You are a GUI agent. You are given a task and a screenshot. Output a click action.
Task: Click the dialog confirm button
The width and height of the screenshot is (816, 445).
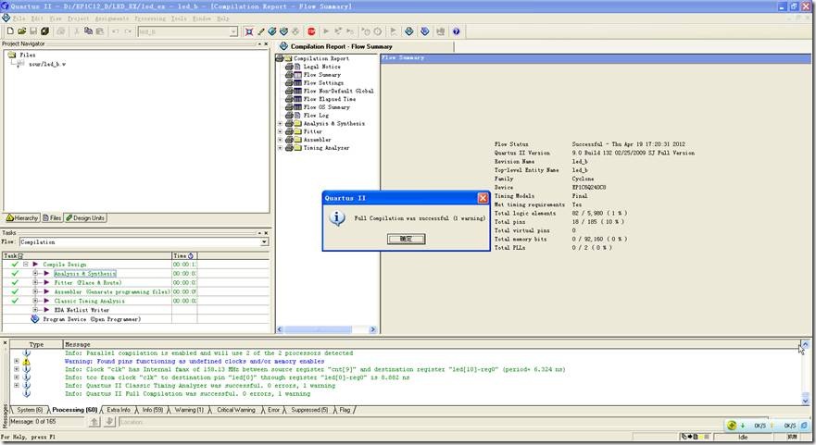click(406, 239)
